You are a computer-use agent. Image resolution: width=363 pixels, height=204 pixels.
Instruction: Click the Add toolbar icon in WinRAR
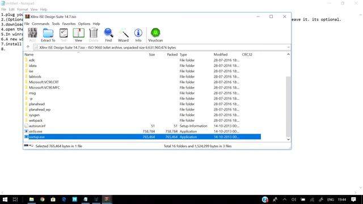click(x=32, y=35)
